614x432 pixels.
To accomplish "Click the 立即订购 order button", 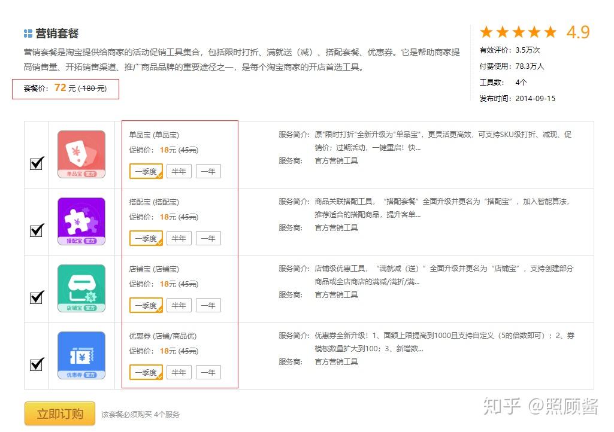I will pos(60,413).
